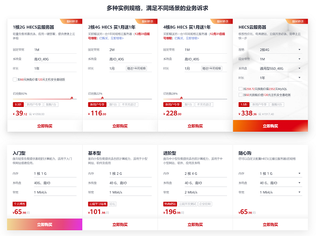The image size is (316, 236).
Task: Click the red 新用户专享 tag on the 2核4G card
Action: tap(97, 104)
